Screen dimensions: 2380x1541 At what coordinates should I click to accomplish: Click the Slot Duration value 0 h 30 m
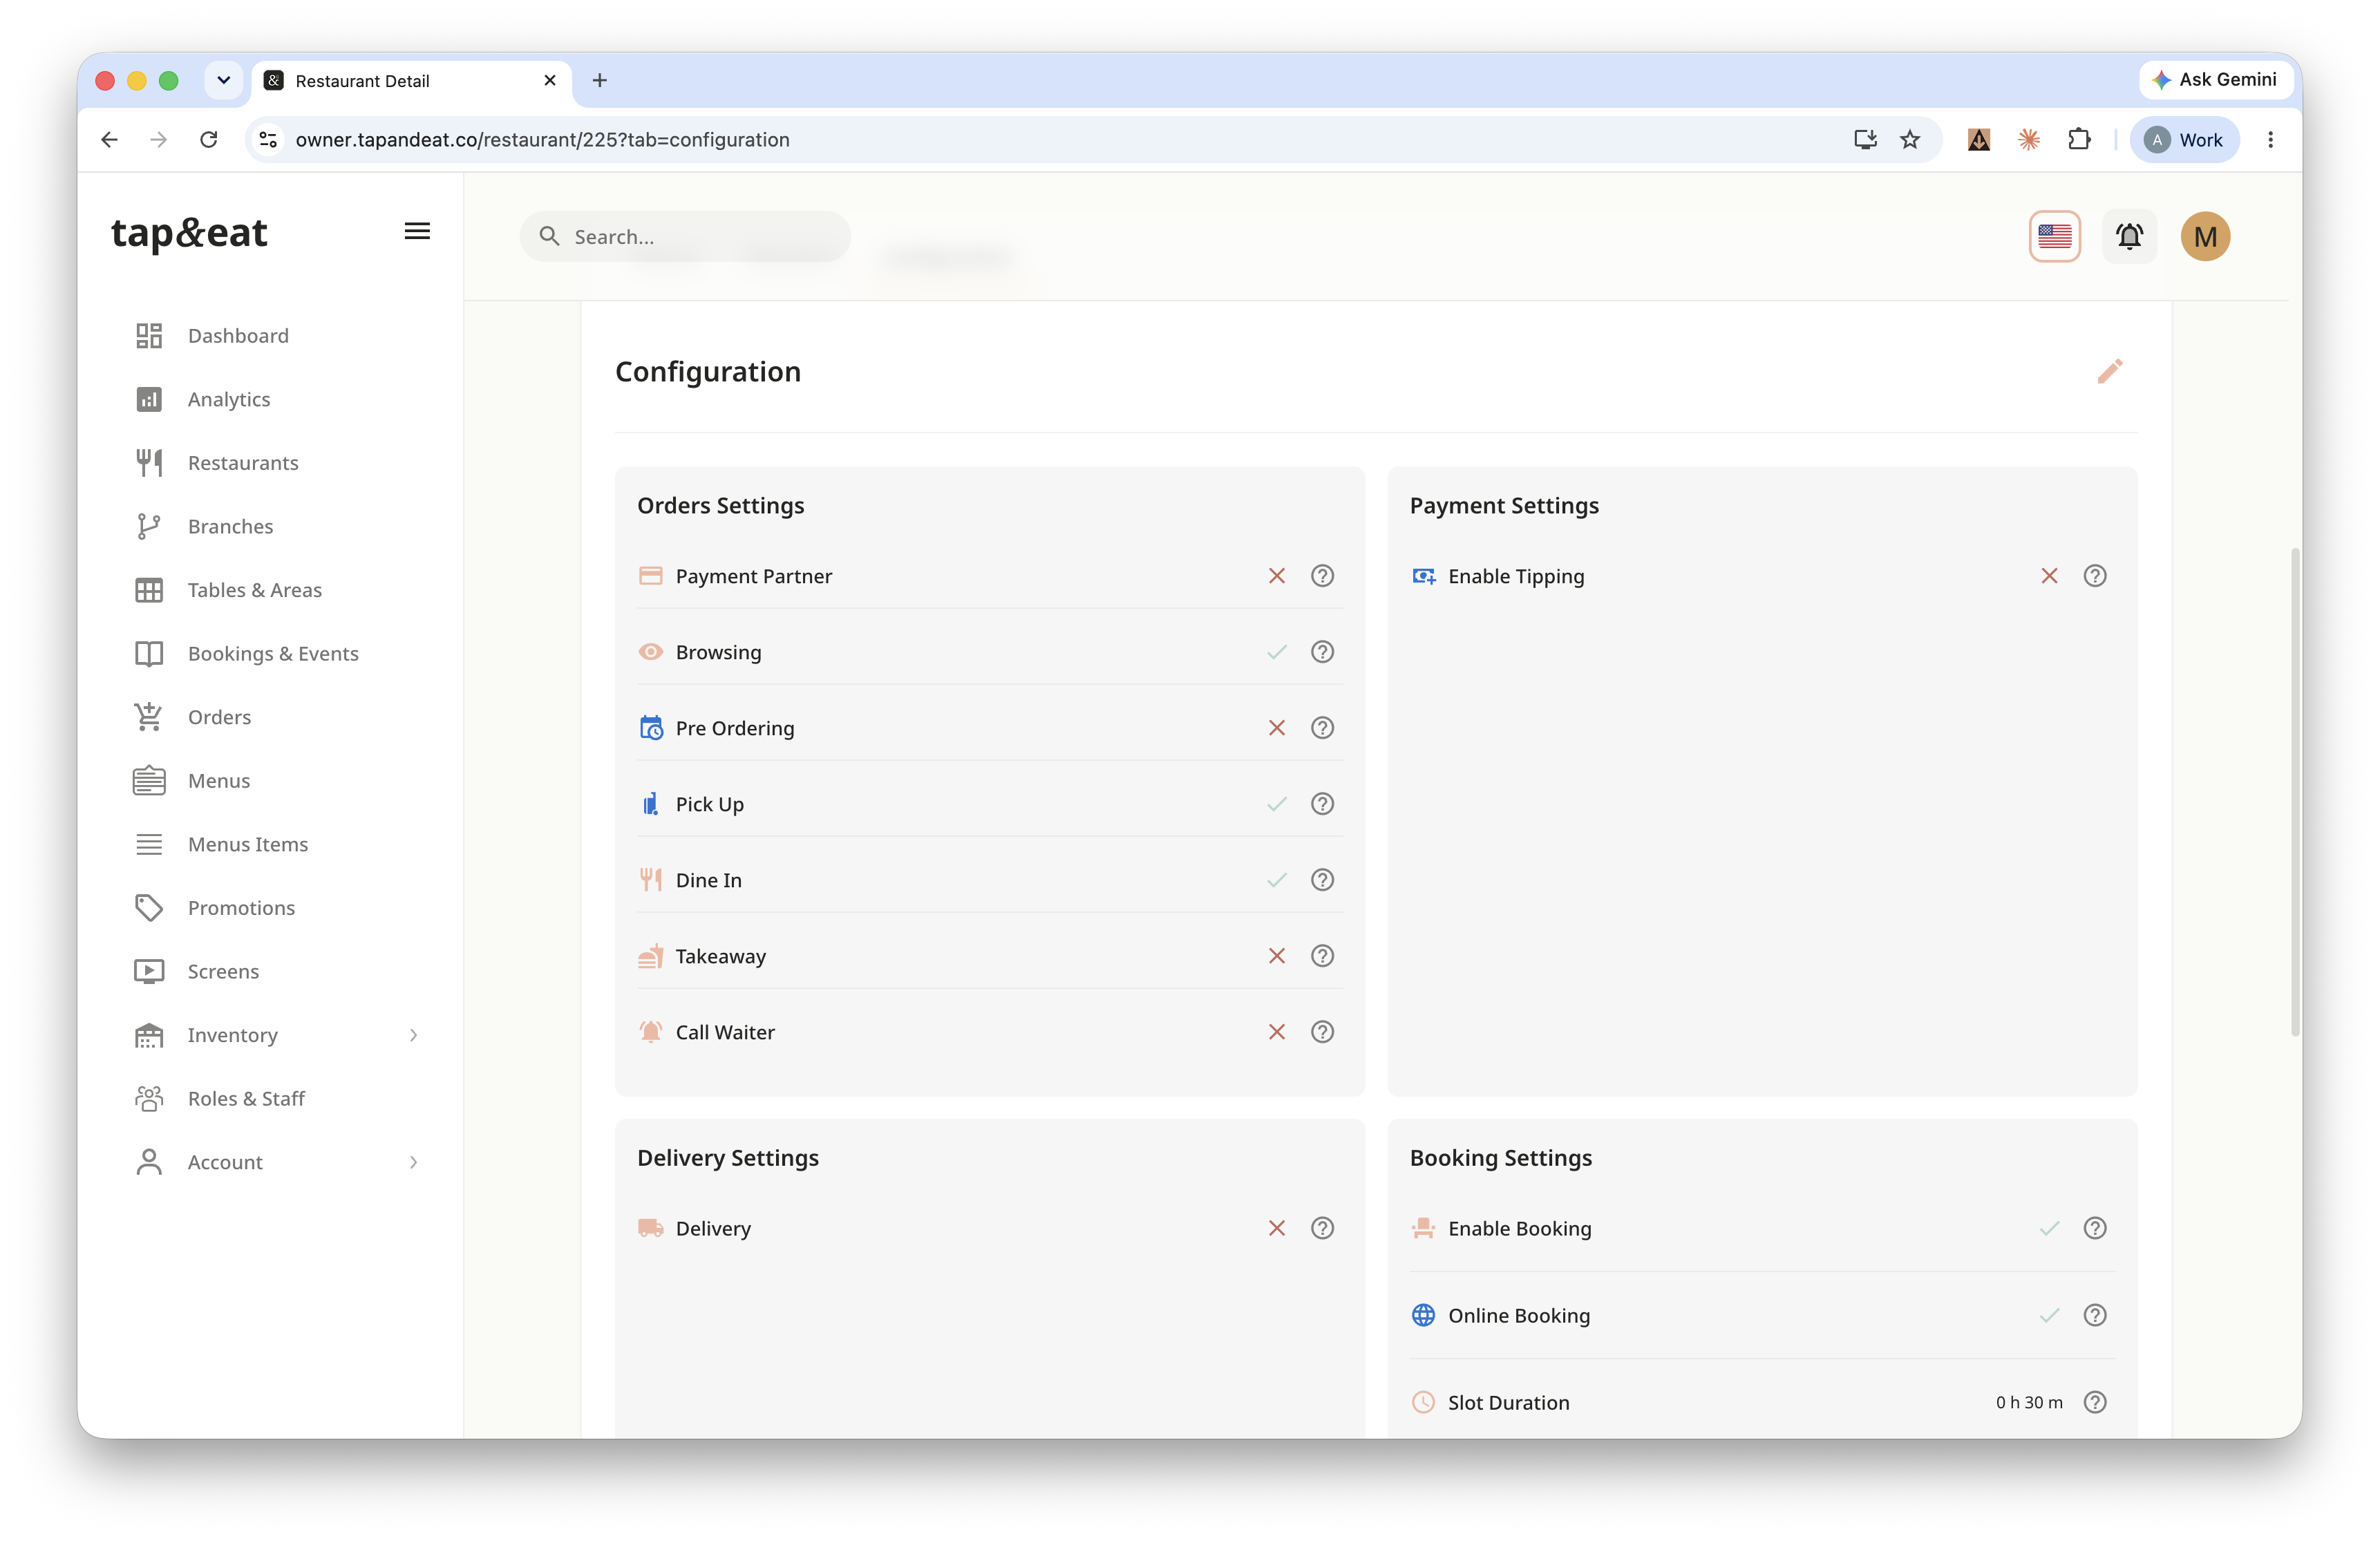click(2029, 1402)
